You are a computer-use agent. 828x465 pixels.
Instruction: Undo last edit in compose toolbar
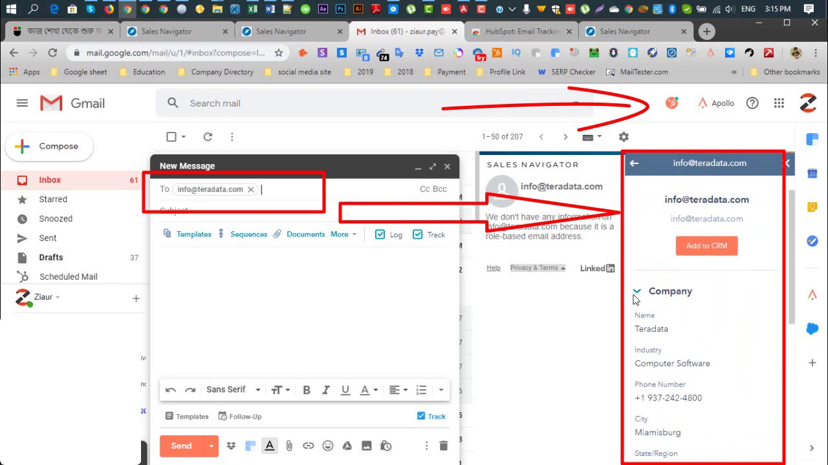171,389
